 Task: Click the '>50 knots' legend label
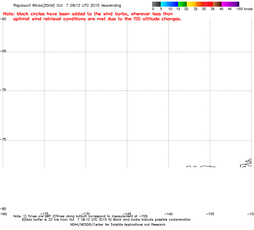[244, 9]
